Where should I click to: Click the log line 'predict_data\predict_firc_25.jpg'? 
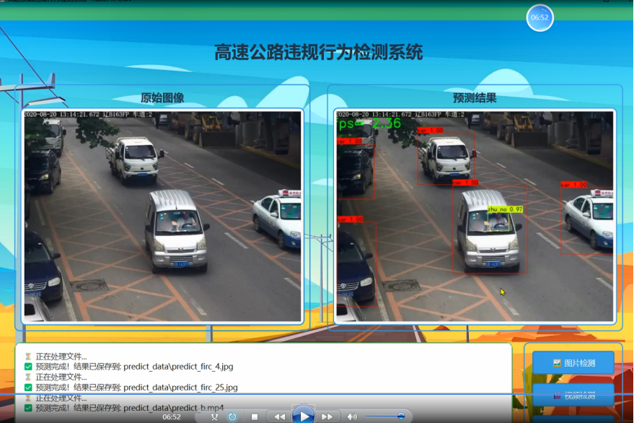180,388
